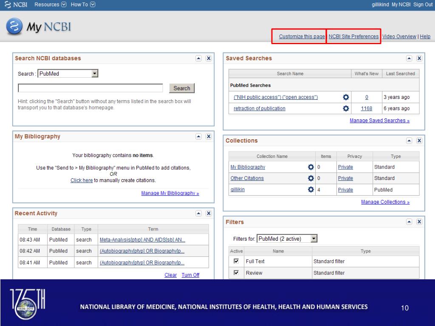Click the 175th anniversary logo in footer
435x326 pixels.
(x=27, y=304)
